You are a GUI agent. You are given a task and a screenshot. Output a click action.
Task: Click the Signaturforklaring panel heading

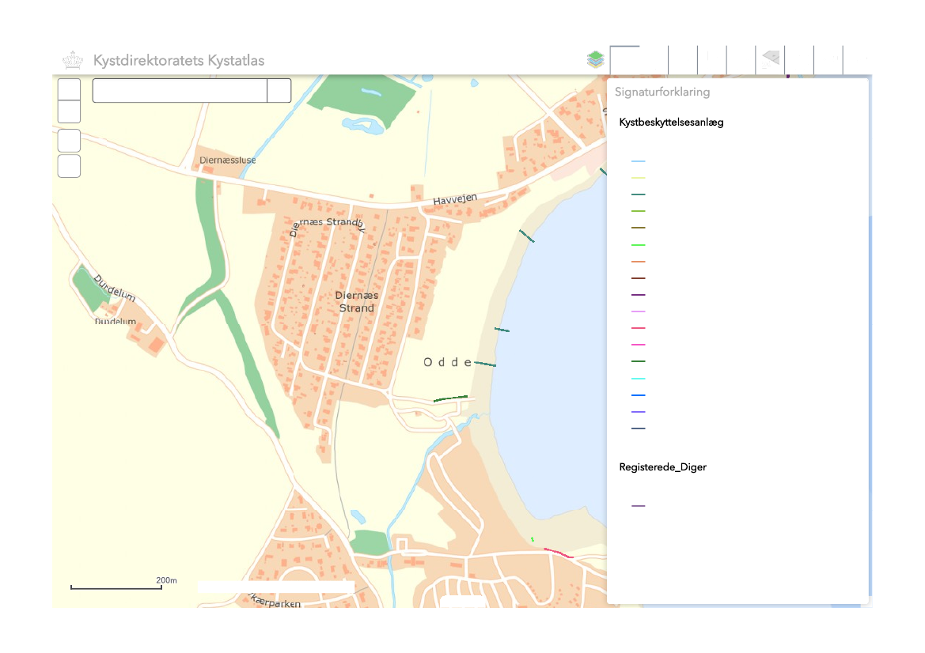[662, 92]
